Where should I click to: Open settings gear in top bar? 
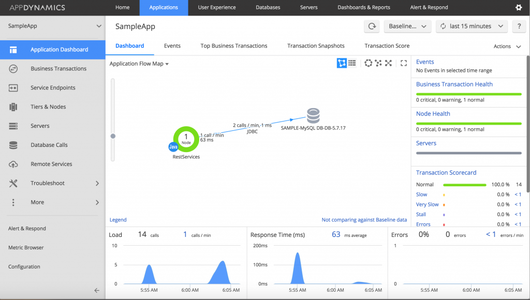519,8
